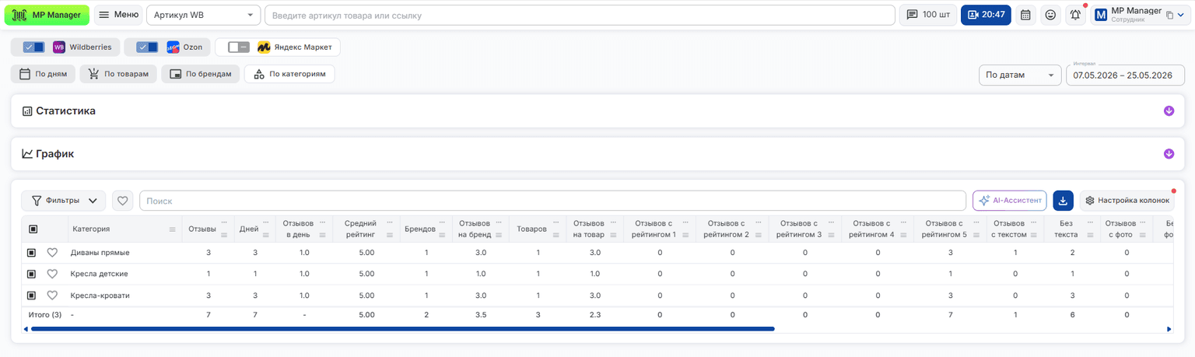Click the heart favorites icon beside Filters
This screenshot has height=357, width=1195.
122,201
